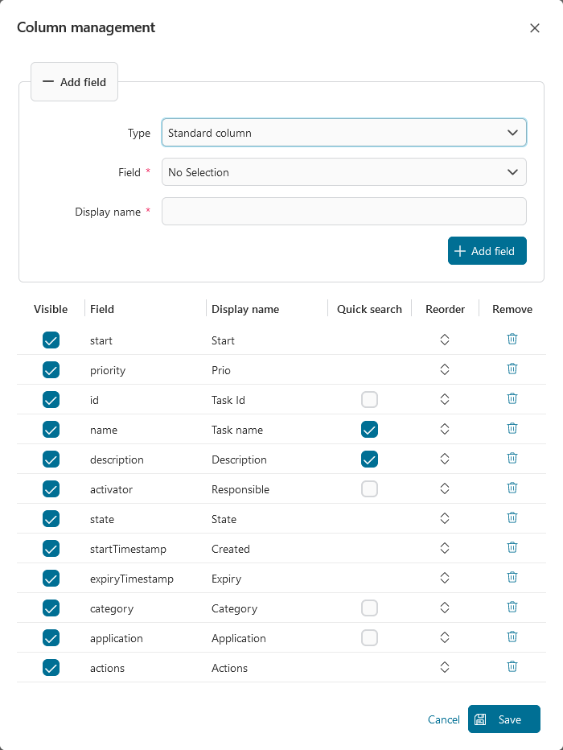Viewport: 563px width, 750px height.
Task: Click the Display name column header
Action: pos(245,309)
